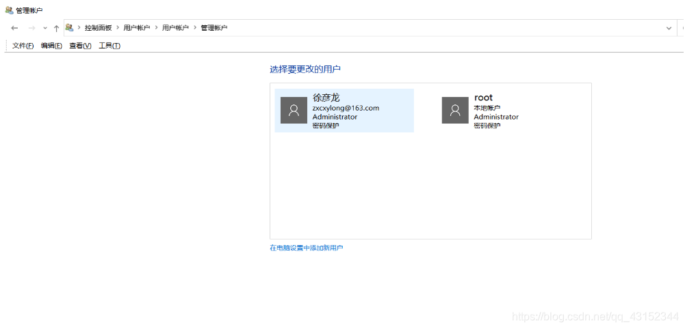Open the 编辑(E) menu

click(51, 46)
